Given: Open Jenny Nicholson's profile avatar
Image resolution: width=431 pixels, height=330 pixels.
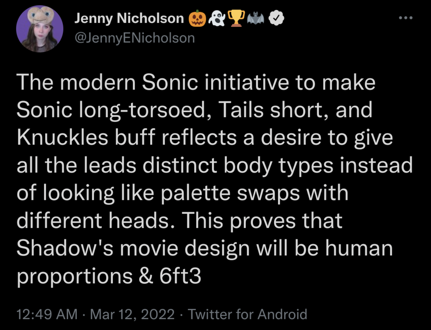Looking at the screenshot, I should [x=40, y=29].
